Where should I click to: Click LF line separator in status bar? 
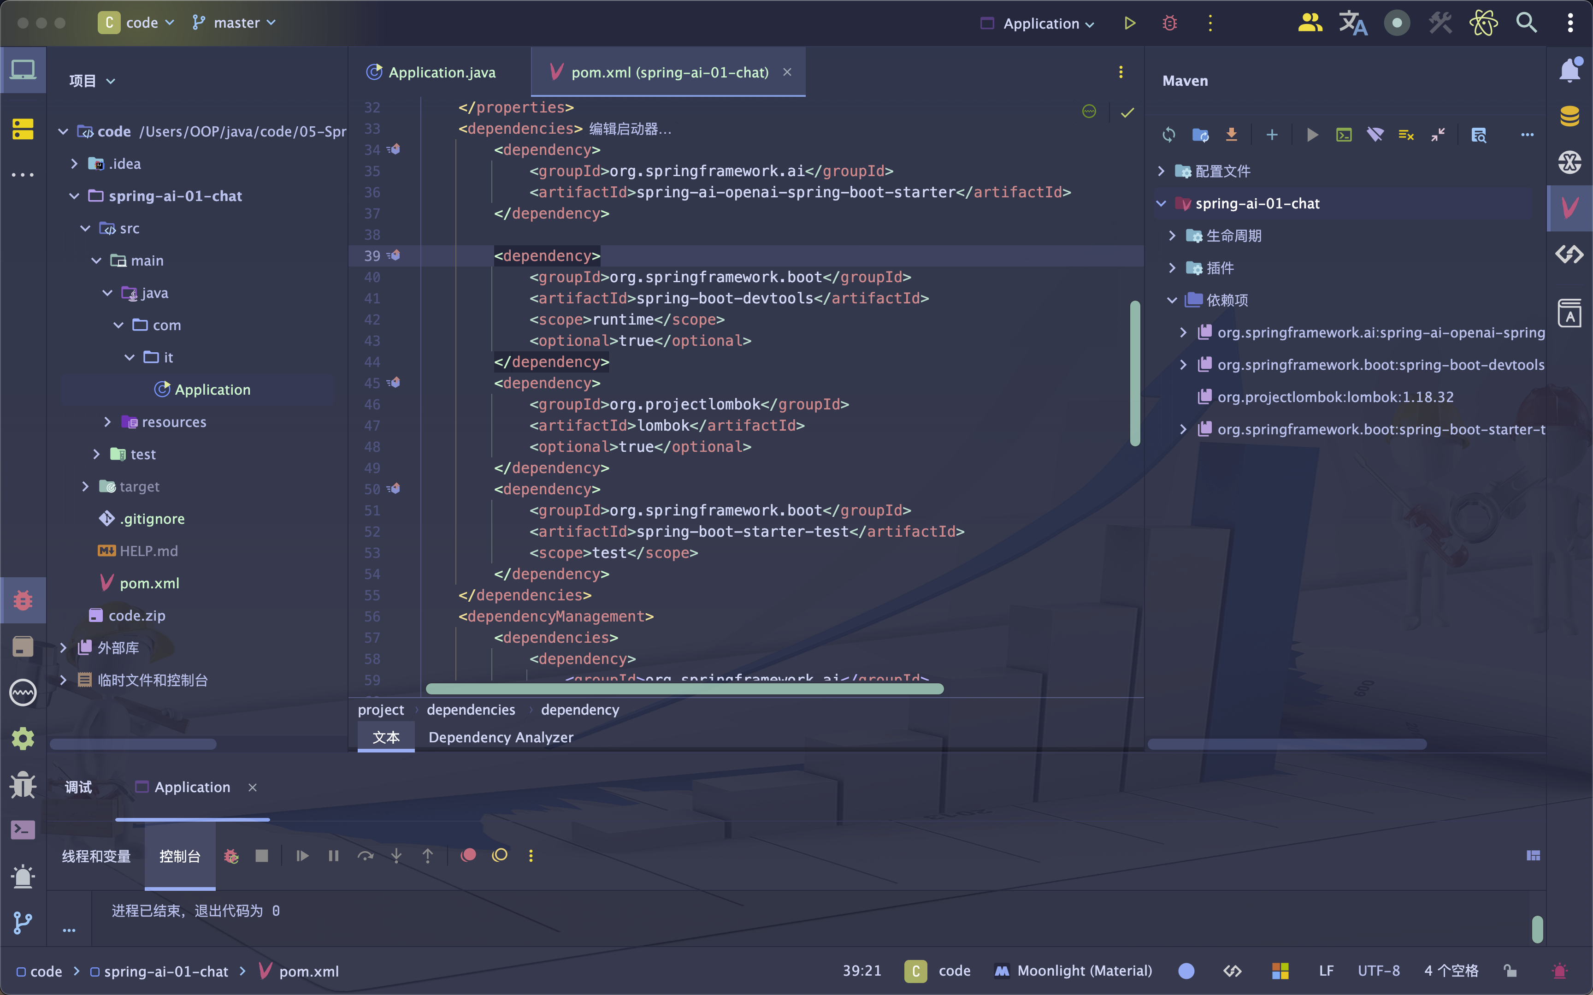click(x=1326, y=971)
